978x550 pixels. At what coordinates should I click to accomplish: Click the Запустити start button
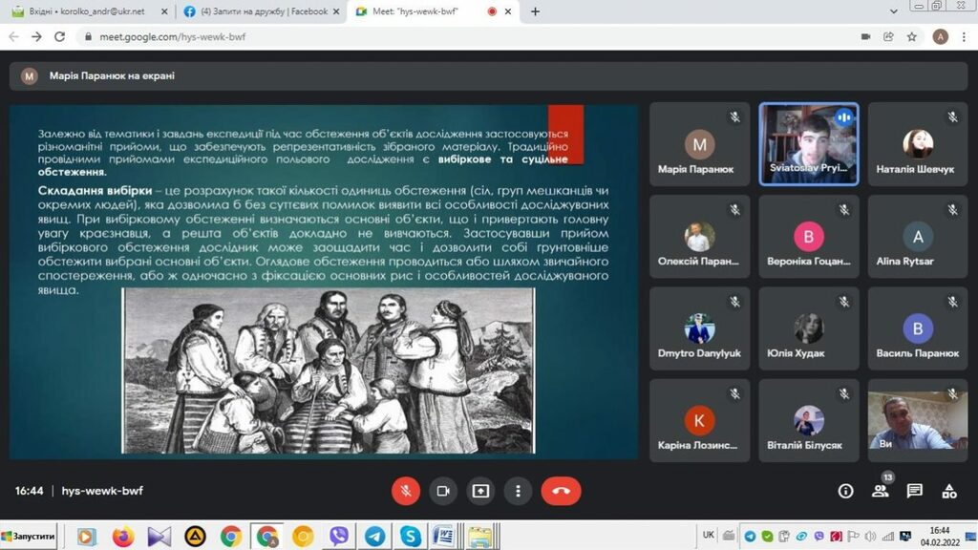point(29,537)
